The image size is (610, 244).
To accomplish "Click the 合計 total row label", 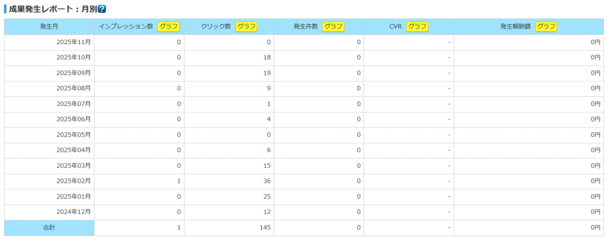I will [x=49, y=227].
